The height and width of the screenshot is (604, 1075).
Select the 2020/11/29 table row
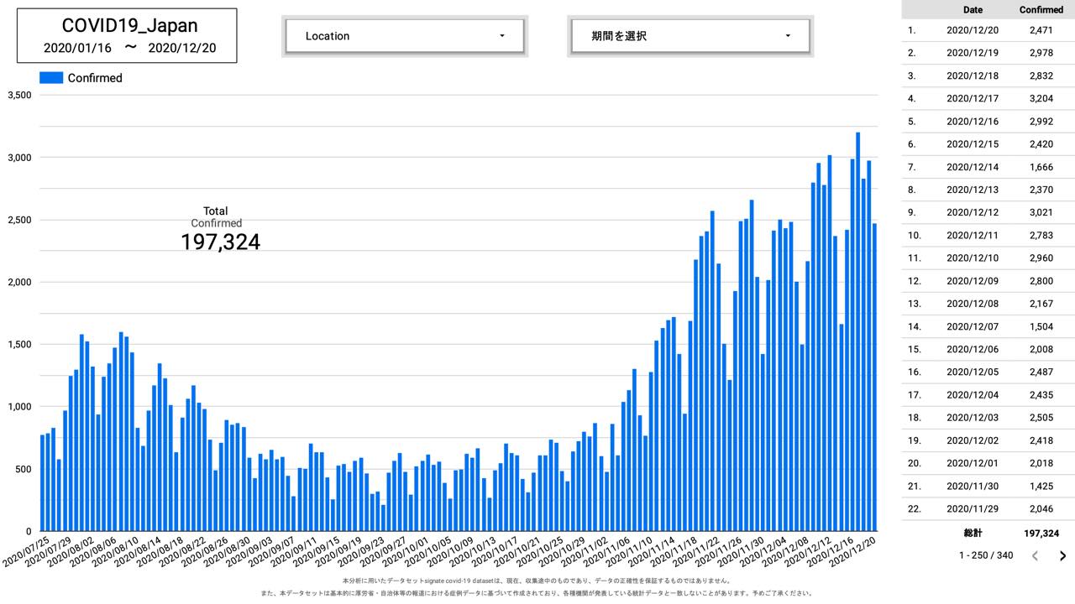988,508
